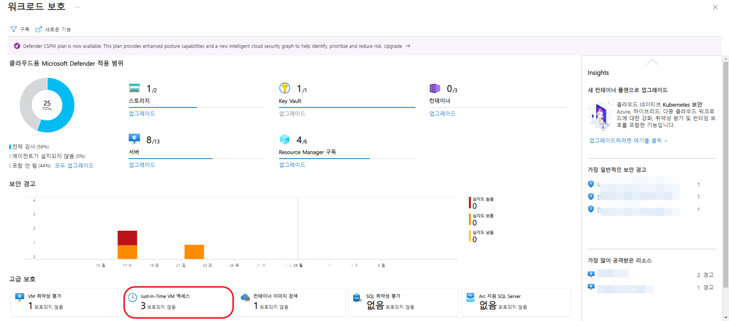Open Just-In-Time VM 액세스 card
Viewport: 729px width, 321px height.
point(178,302)
